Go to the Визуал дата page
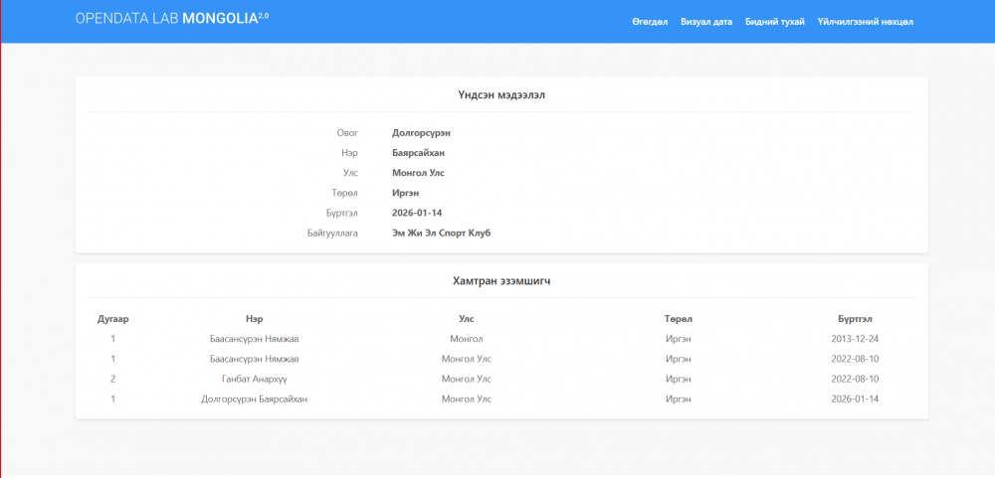Screen dimensions: 995x478 [x=706, y=22]
